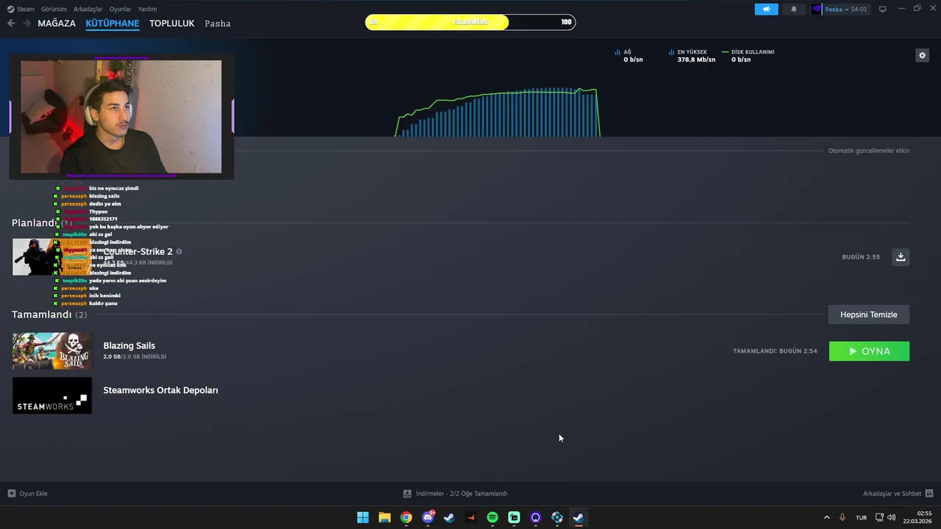Open the Windows Start menu
941x529 pixels.
(x=362, y=517)
